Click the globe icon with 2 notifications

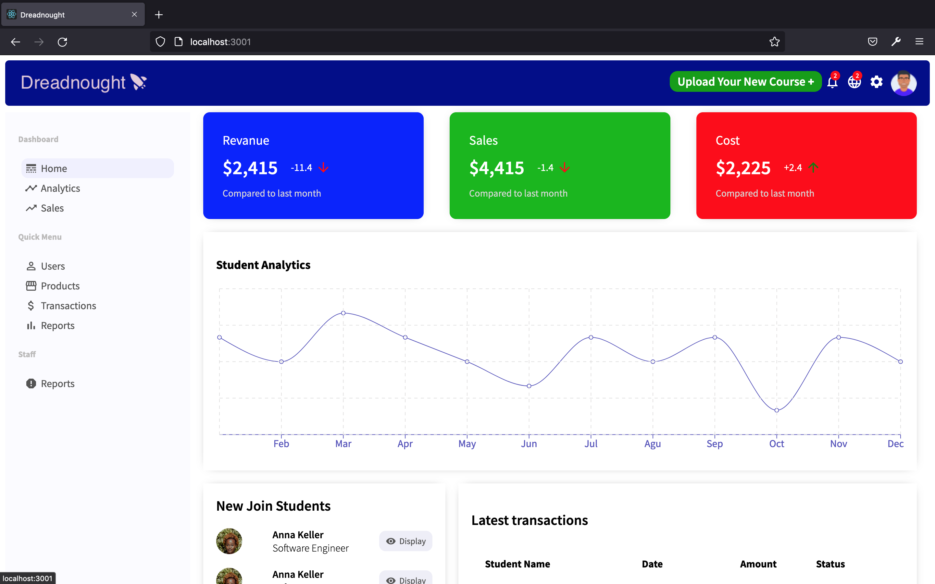pyautogui.click(x=854, y=82)
